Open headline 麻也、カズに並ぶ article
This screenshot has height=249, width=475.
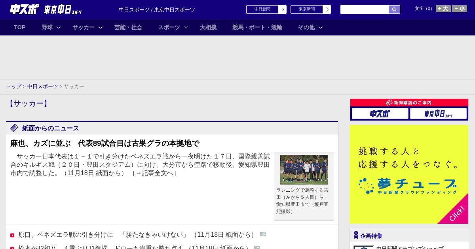105,143
